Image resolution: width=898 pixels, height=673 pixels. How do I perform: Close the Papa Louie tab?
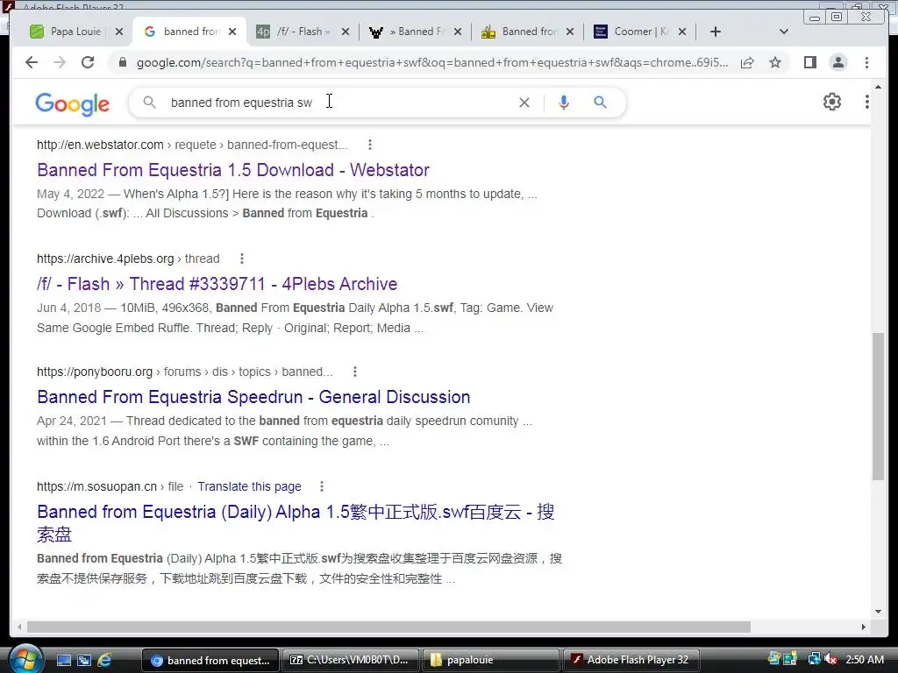pyautogui.click(x=118, y=32)
